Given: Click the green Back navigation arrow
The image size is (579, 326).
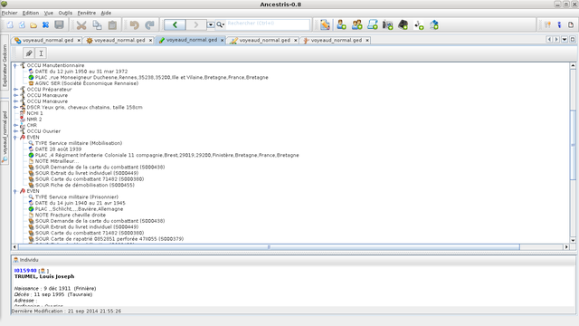Looking at the screenshot, I should pos(175,24).
